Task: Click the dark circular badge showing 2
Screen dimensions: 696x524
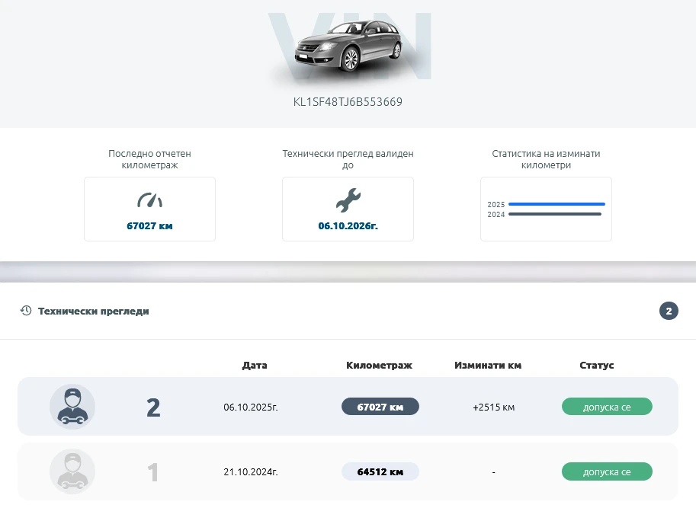Action: [669, 311]
